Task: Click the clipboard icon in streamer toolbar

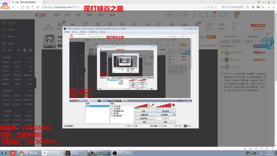Action: click(160, 24)
